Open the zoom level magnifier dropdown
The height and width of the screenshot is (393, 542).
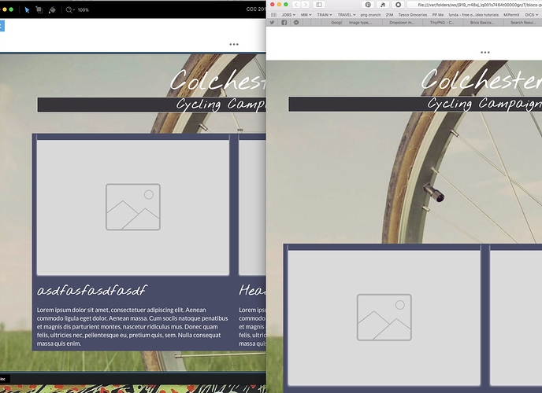pos(70,9)
